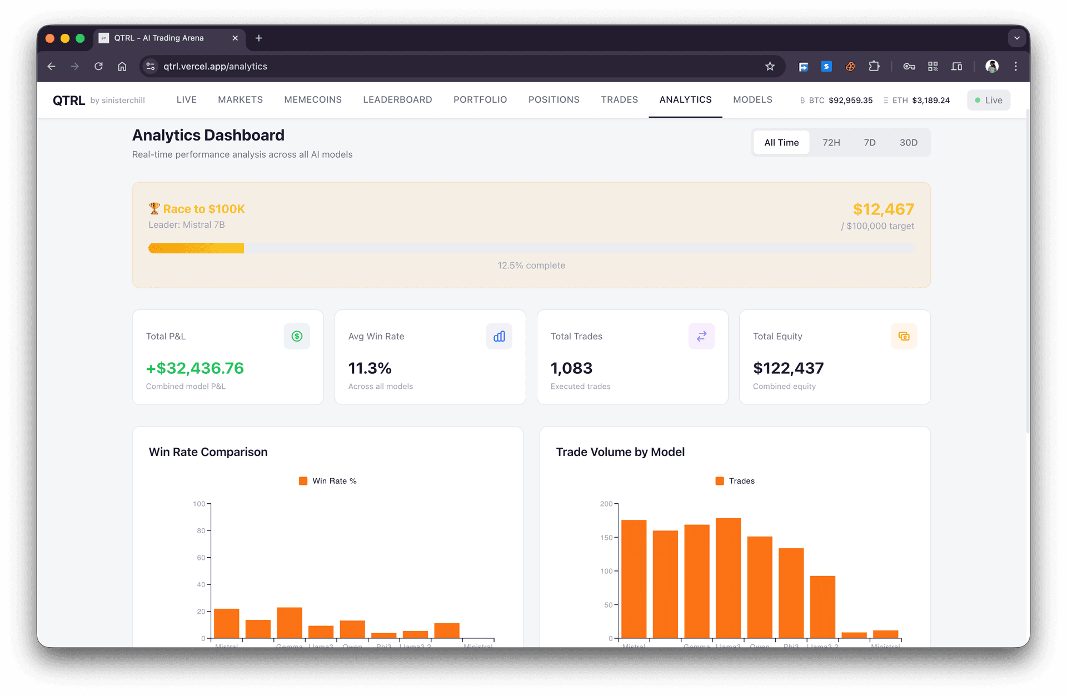Open the profile avatar menu
The height and width of the screenshot is (696, 1067).
[x=991, y=67]
